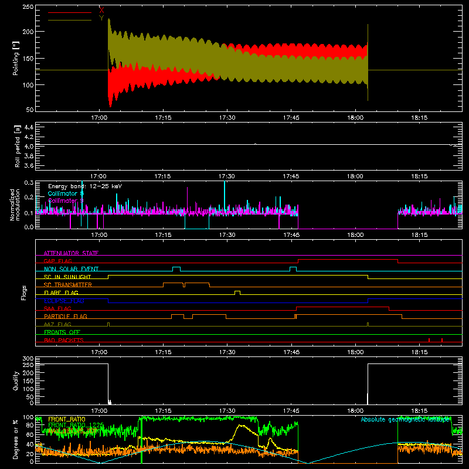The height and width of the screenshot is (469, 469).
Task: Click the FLARE_FLAG pulse near 17:32
Action: pyautogui.click(x=237, y=293)
